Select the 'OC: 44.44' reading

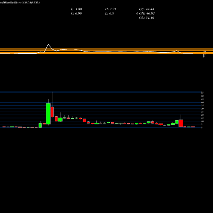click(x=147, y=9)
